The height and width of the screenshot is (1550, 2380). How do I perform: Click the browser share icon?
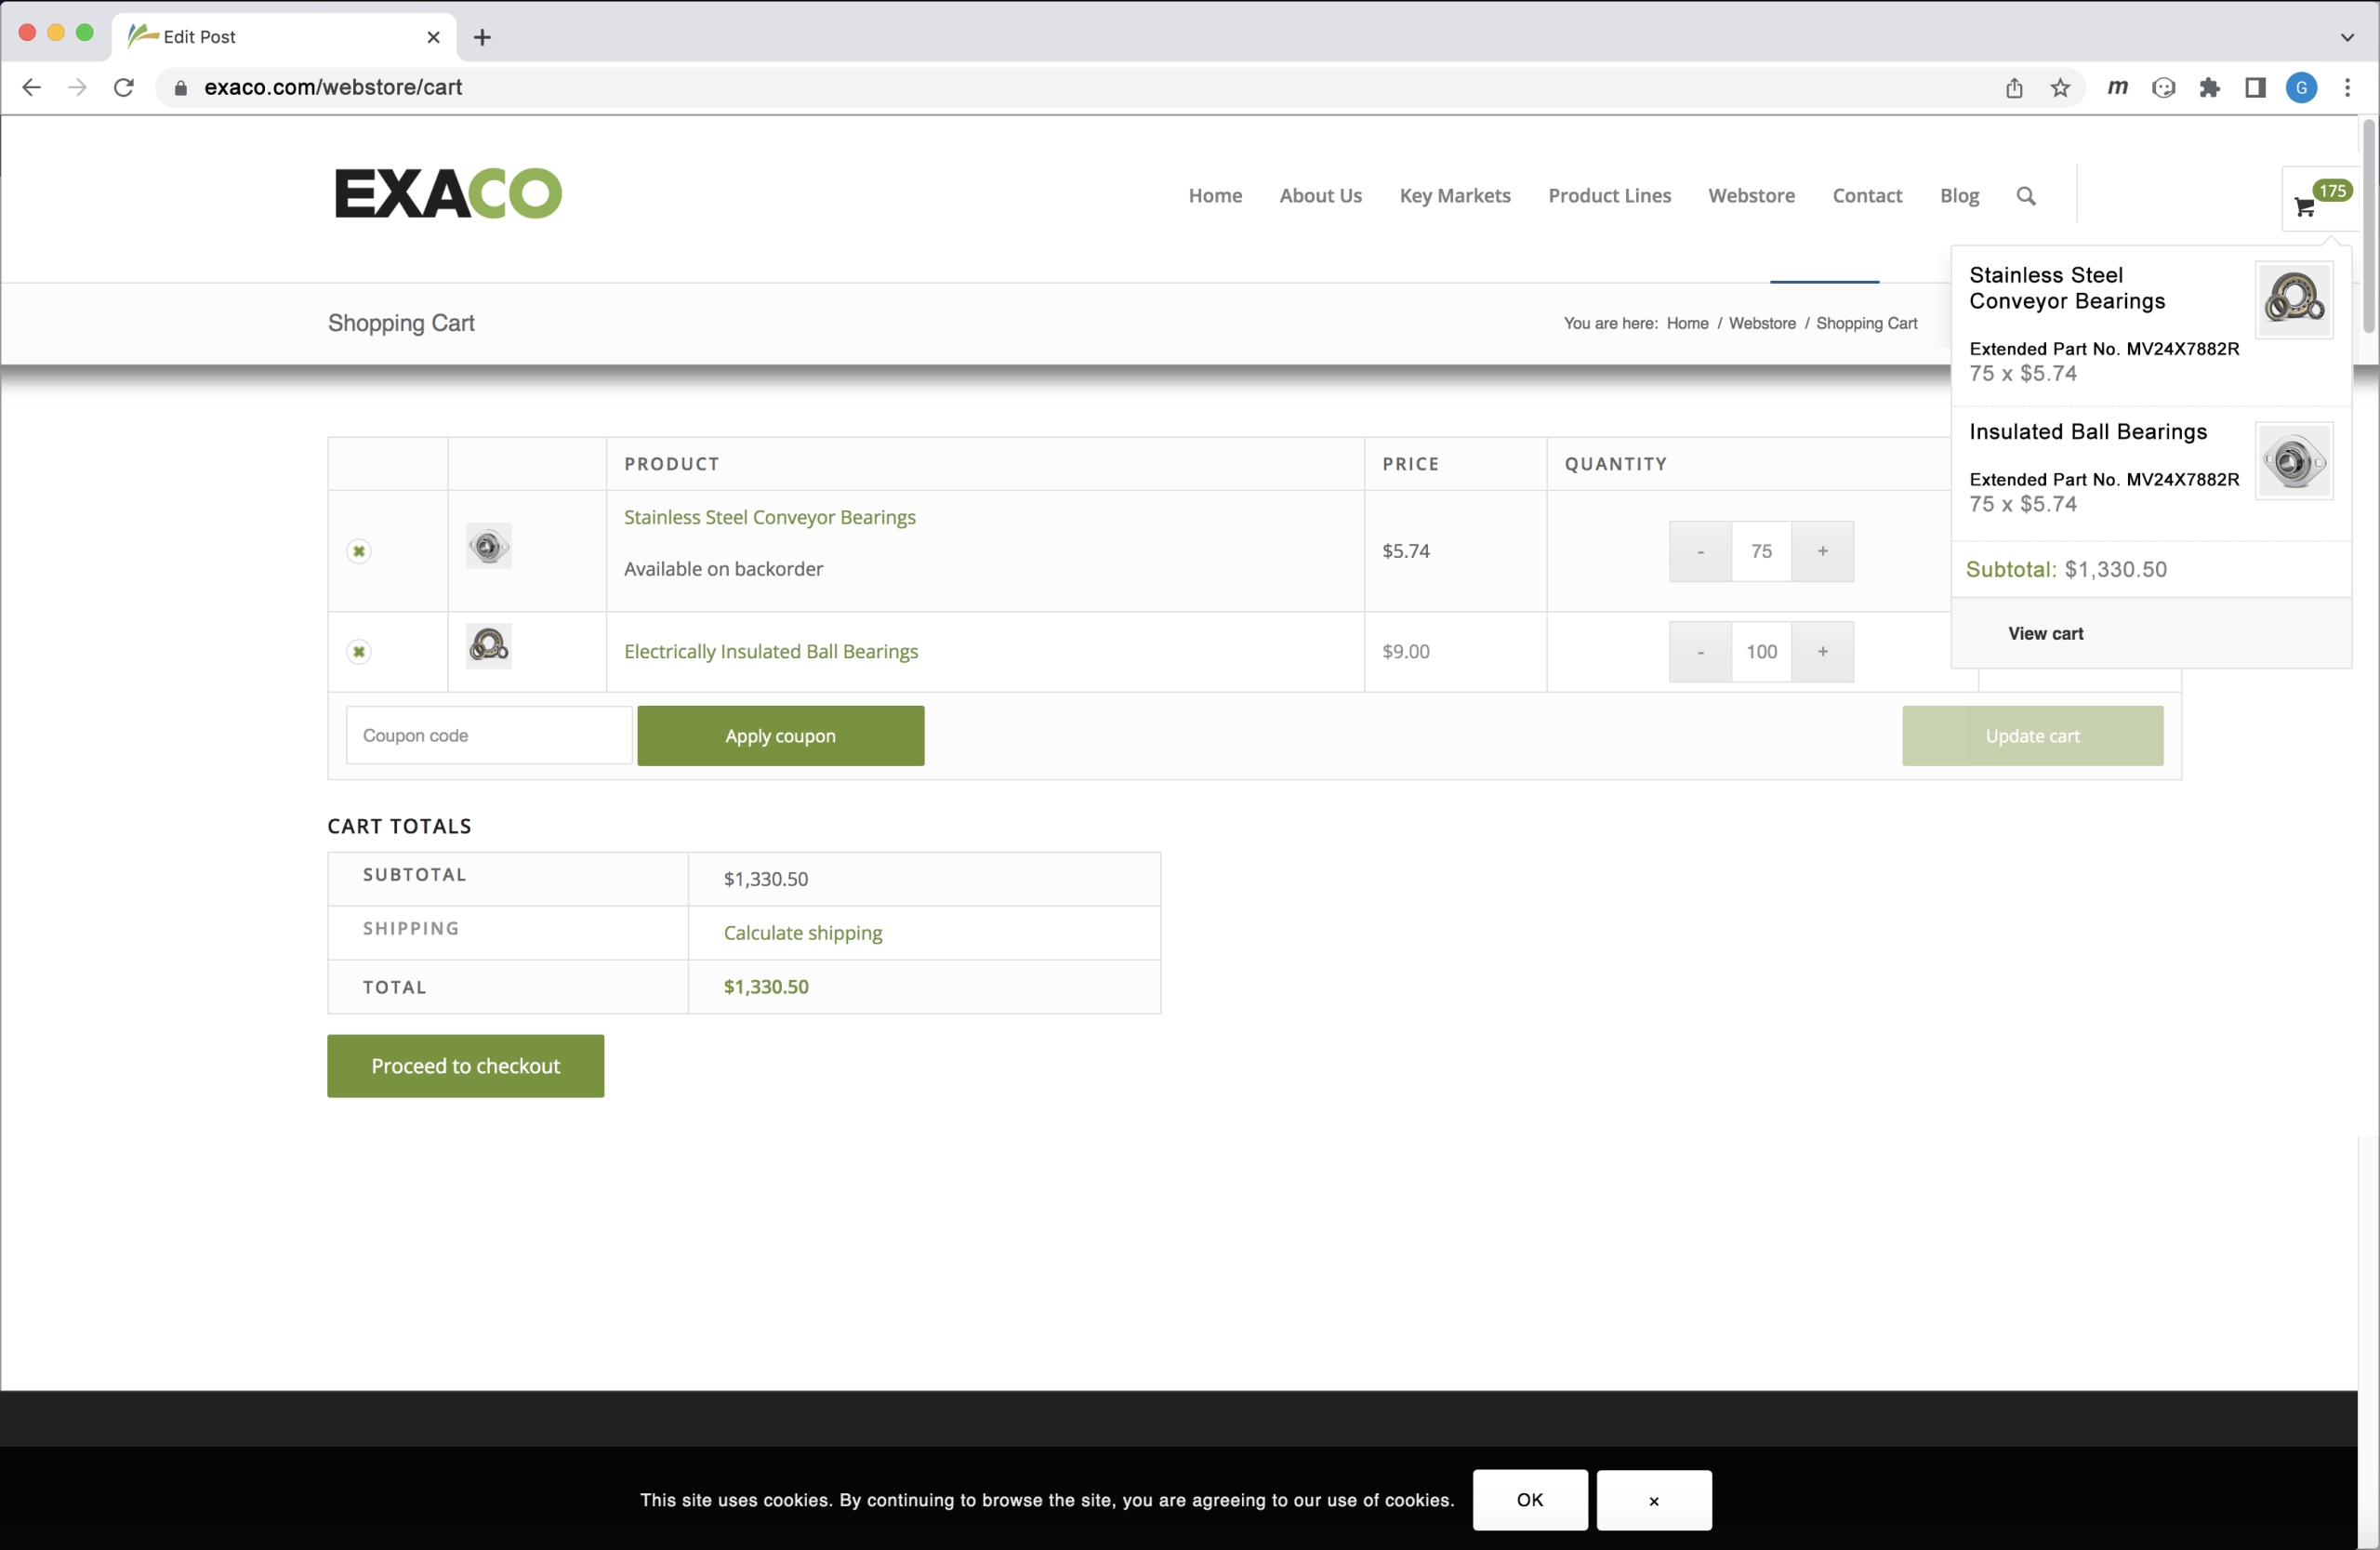point(2014,88)
